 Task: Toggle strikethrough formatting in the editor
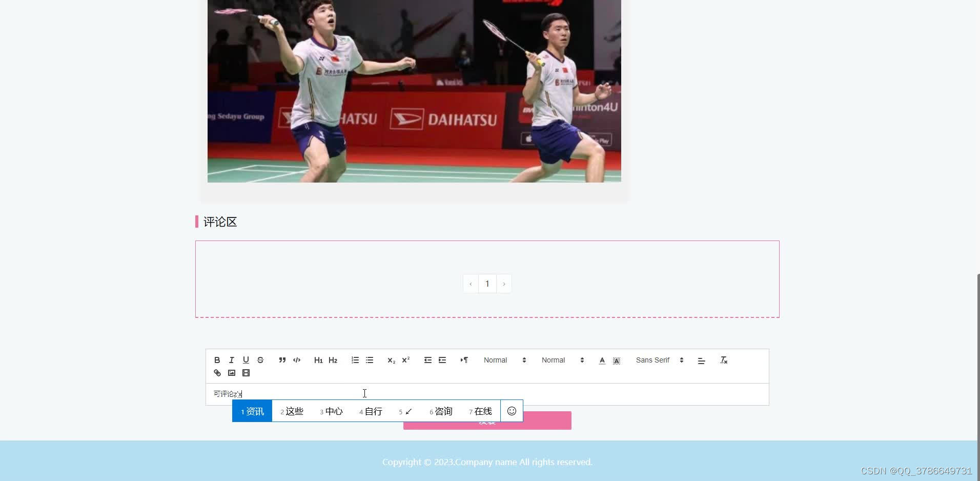[260, 360]
